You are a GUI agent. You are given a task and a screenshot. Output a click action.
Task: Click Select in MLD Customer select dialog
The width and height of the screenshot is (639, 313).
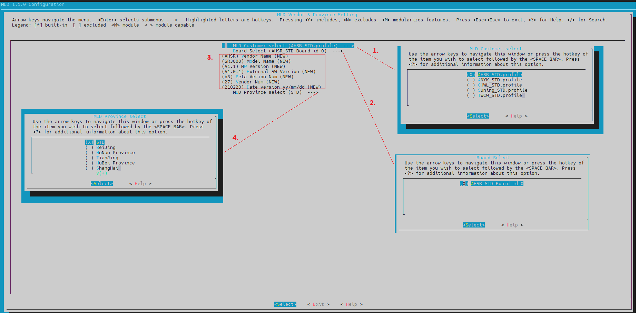point(478,116)
